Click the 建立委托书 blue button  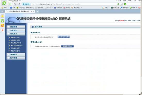[x=64, y=37]
